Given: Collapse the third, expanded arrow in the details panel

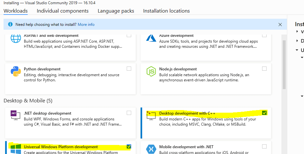Looking at the screenshot, I should [297, 50].
